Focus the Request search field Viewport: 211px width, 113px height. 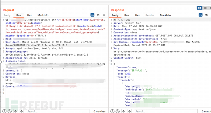tap(57, 111)
